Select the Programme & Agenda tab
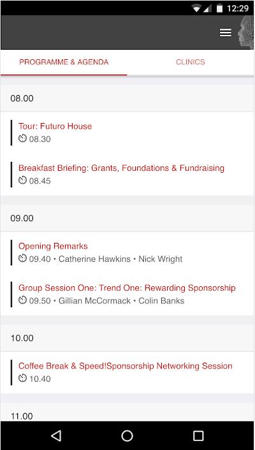Image resolution: width=255 pixels, height=450 pixels. point(64,62)
